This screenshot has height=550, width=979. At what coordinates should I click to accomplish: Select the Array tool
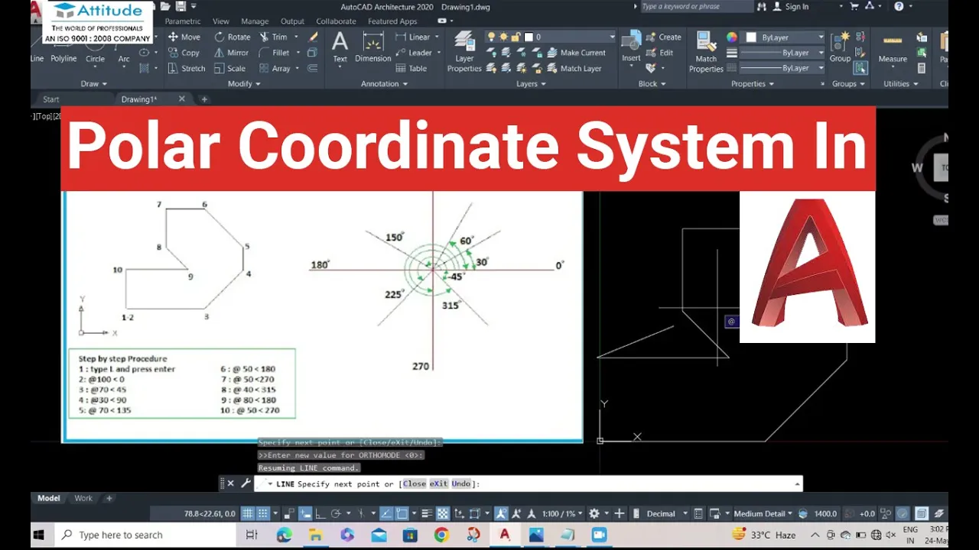tap(275, 68)
